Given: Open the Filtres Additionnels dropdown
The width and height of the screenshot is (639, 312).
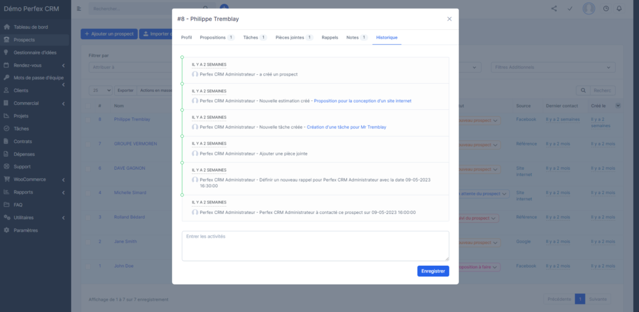Looking at the screenshot, I should click(x=553, y=67).
